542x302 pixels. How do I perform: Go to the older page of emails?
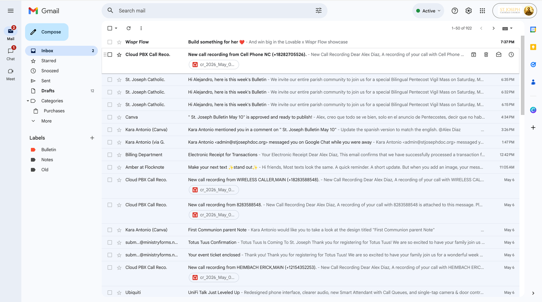tap(494, 28)
